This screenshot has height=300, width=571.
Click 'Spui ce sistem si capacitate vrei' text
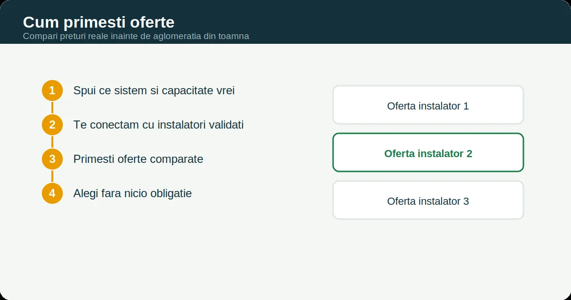pyautogui.click(x=154, y=90)
